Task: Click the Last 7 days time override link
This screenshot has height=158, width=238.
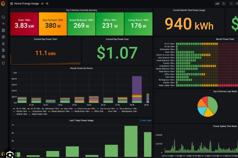Action: click(146, 120)
